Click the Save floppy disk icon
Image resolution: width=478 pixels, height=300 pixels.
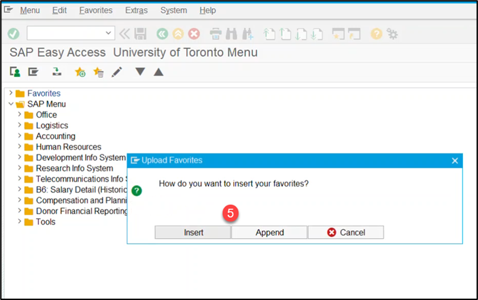tap(141, 34)
